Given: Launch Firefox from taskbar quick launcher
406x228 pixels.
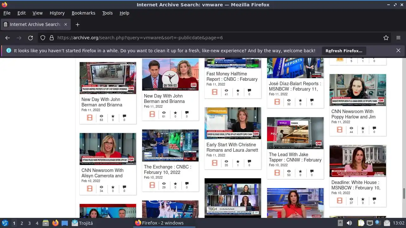Looking at the screenshot, I should pyautogui.click(x=55, y=223).
